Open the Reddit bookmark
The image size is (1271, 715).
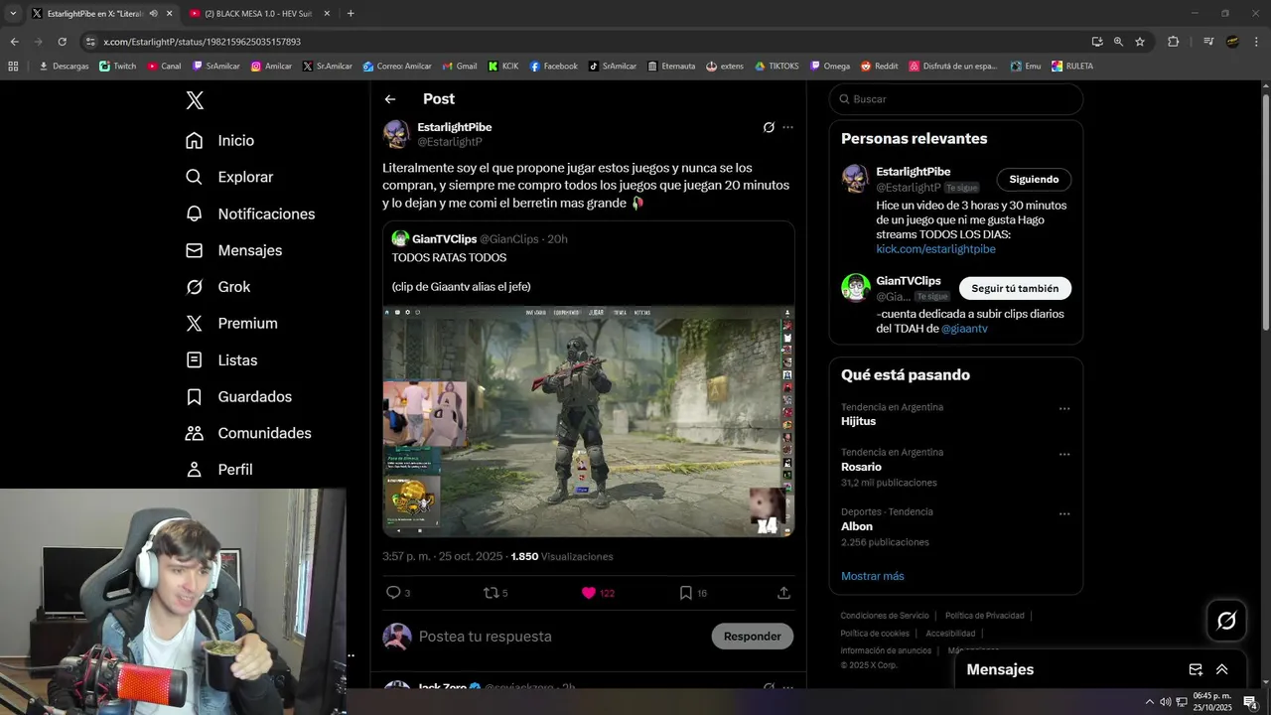click(x=879, y=67)
